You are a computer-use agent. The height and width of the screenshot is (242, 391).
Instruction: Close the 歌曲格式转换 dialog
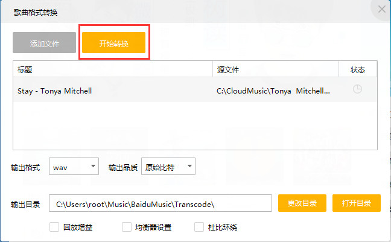pyautogui.click(x=381, y=9)
